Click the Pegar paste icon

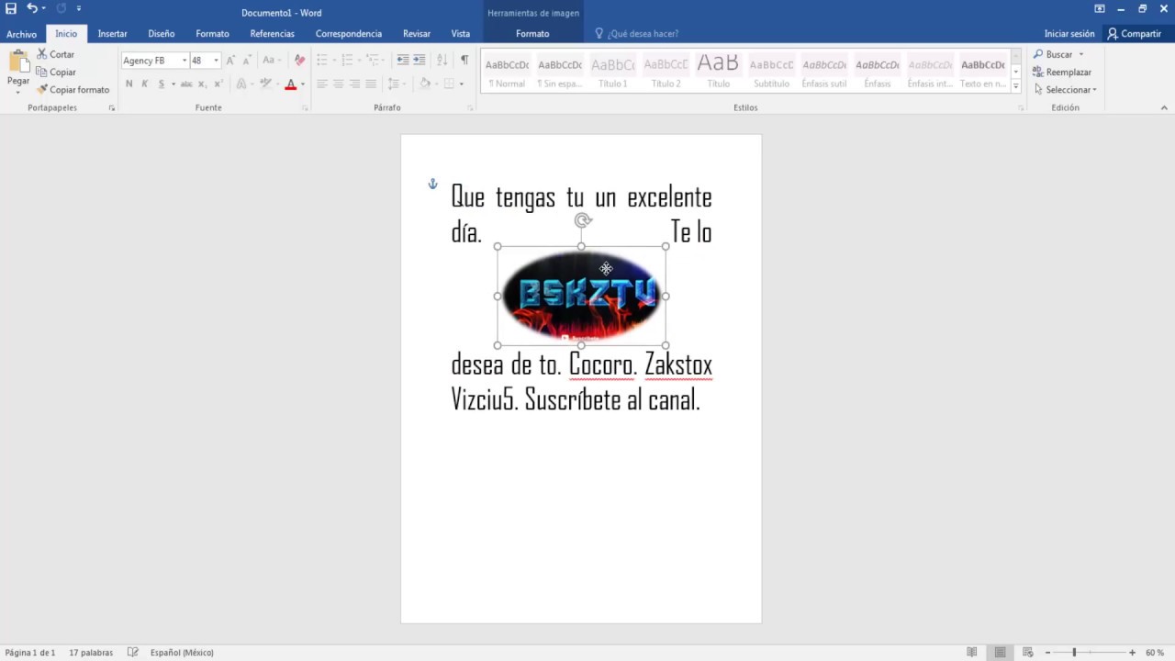(18, 62)
